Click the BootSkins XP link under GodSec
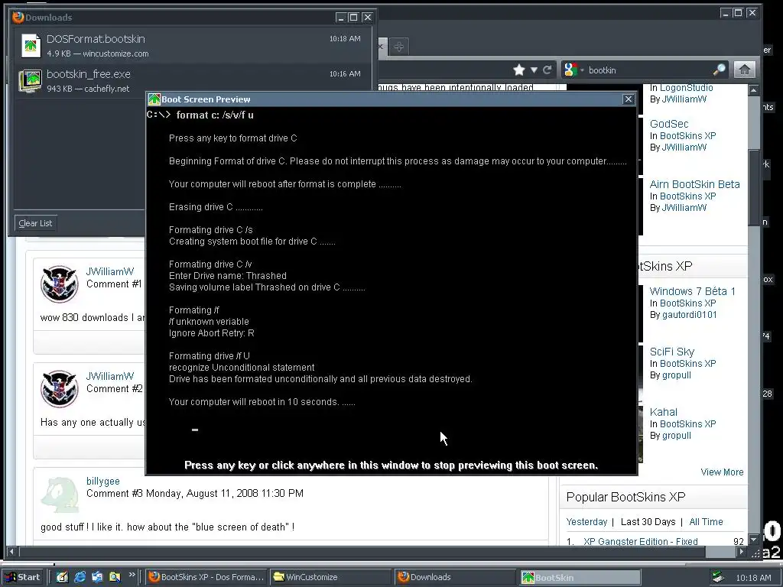The height and width of the screenshot is (587, 783). click(x=687, y=136)
